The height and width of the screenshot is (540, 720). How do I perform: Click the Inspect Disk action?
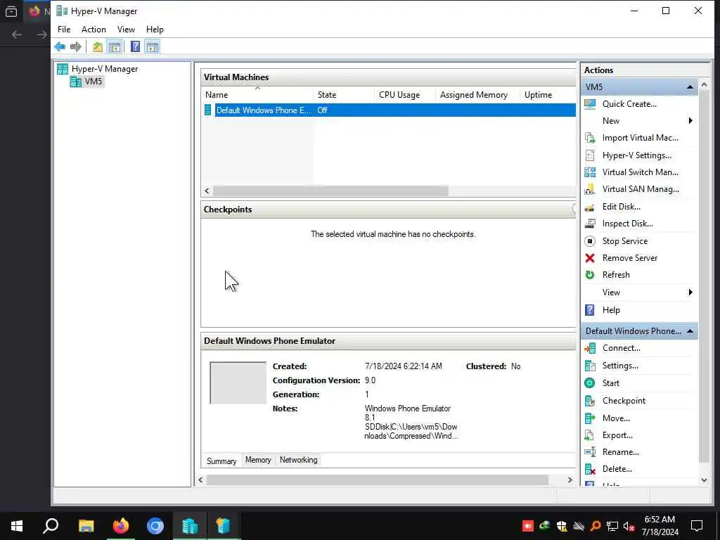point(627,224)
